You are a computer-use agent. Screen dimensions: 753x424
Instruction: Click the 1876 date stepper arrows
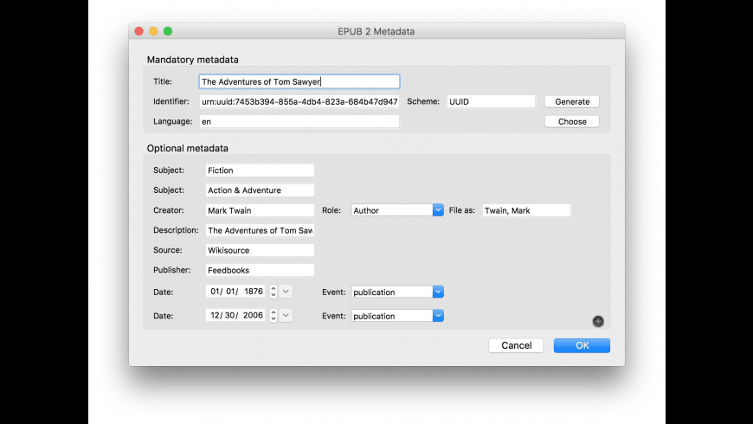274,292
